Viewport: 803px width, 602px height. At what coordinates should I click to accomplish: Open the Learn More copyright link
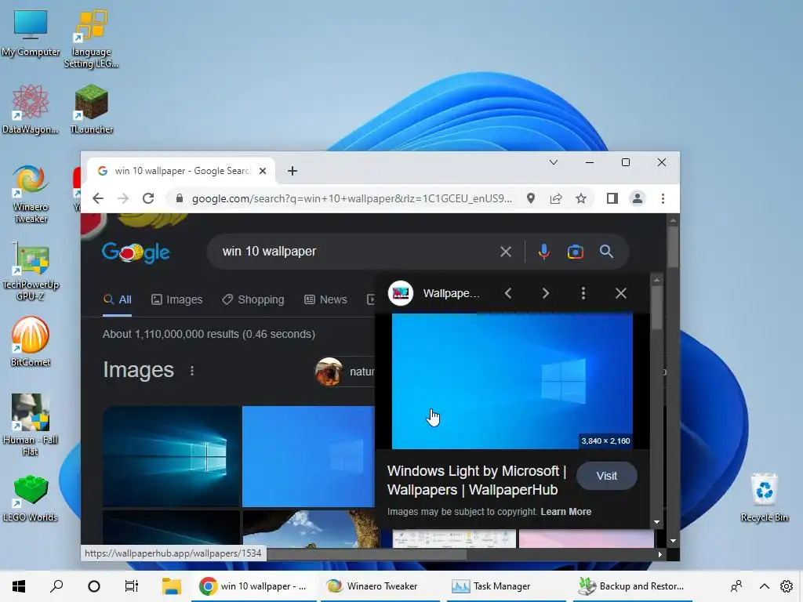(566, 512)
